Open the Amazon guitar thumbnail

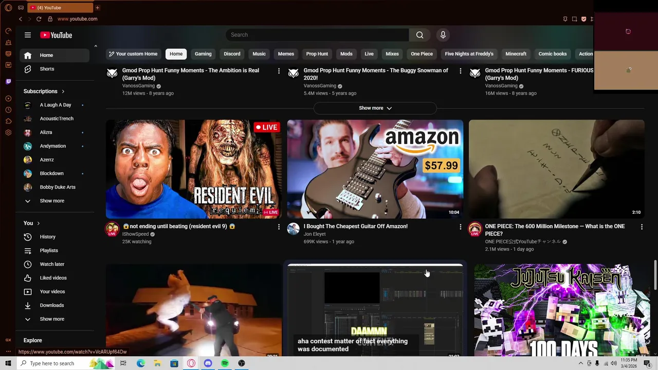pyautogui.click(x=375, y=169)
